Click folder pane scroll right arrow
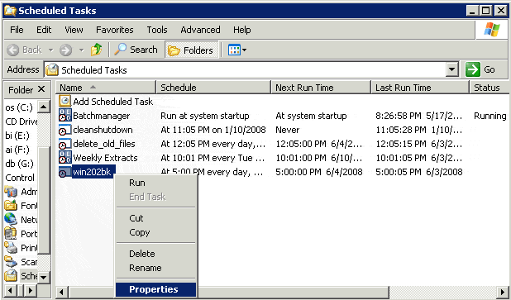The image size is (511, 300). pyautogui.click(x=31, y=291)
